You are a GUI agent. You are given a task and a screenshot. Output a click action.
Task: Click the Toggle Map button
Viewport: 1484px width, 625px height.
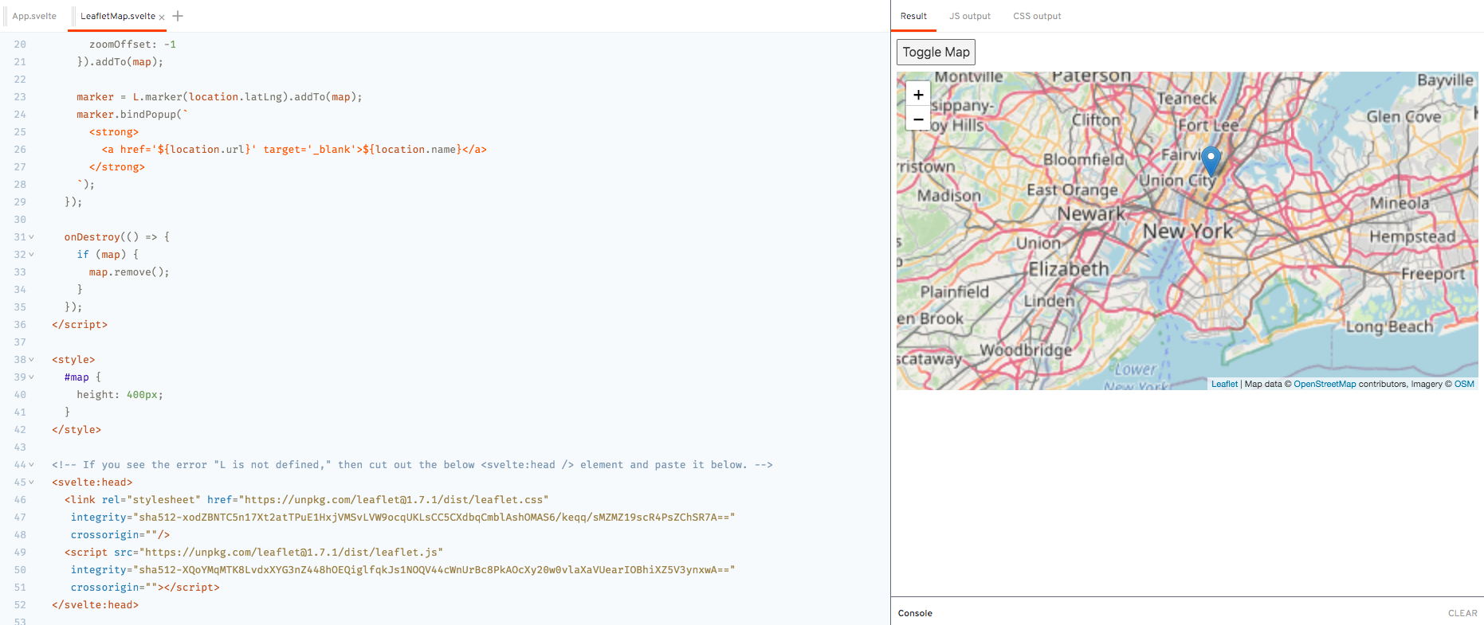pos(936,52)
